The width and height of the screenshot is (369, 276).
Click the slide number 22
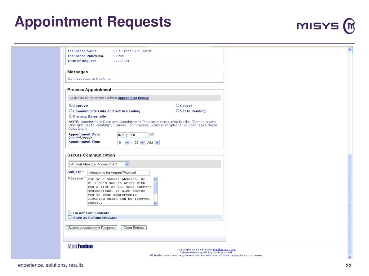coord(348,266)
